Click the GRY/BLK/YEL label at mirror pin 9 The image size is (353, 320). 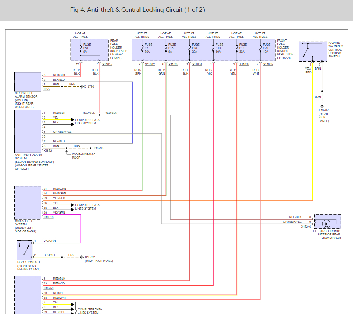click(292, 222)
